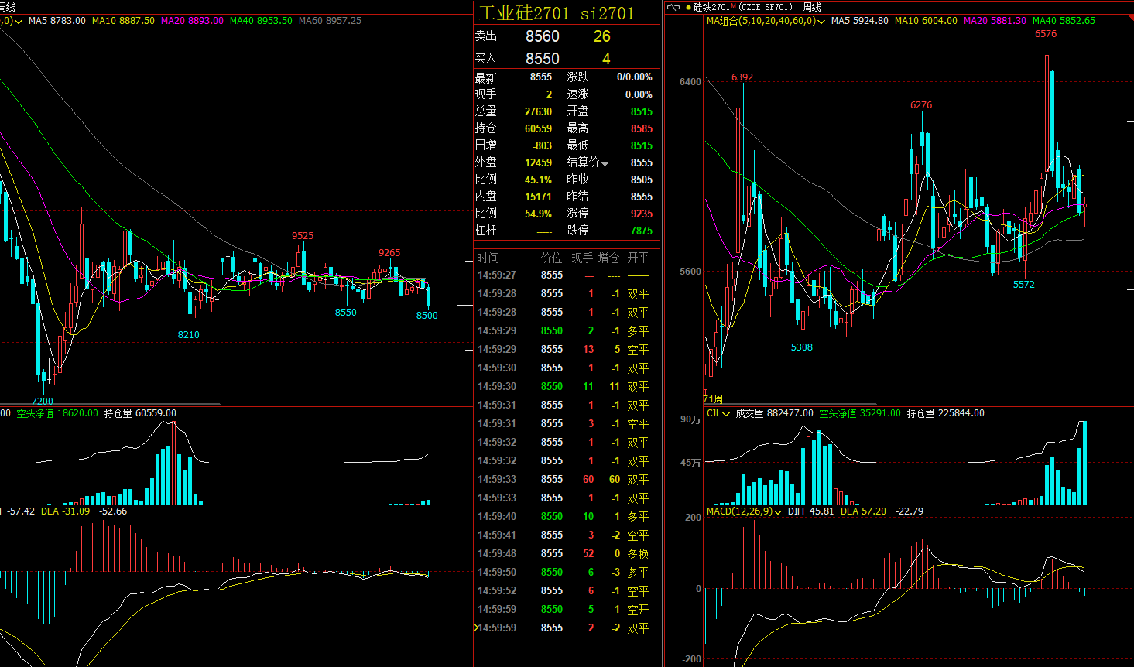Expand the MA组合(5,10,20,40,60,0) indicator dropdown

pyautogui.click(x=821, y=22)
